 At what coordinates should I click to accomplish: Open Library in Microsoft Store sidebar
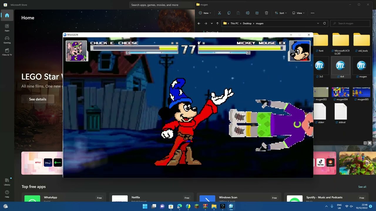[x=7, y=181]
